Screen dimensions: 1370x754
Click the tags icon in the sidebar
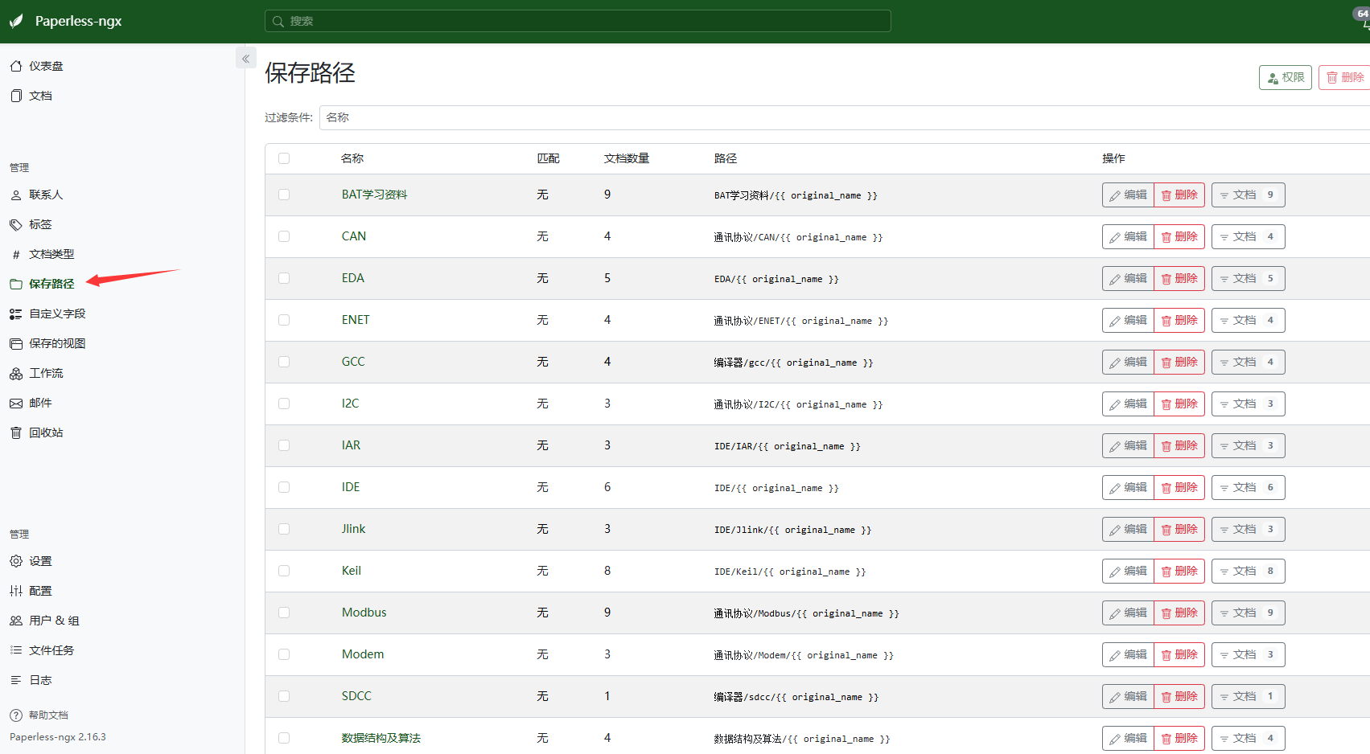pyautogui.click(x=16, y=224)
